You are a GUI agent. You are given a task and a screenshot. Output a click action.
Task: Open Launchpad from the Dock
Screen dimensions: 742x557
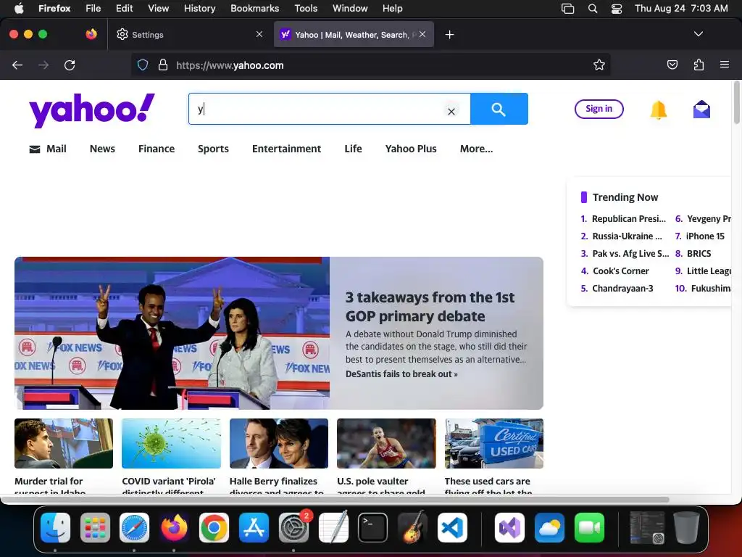95,528
